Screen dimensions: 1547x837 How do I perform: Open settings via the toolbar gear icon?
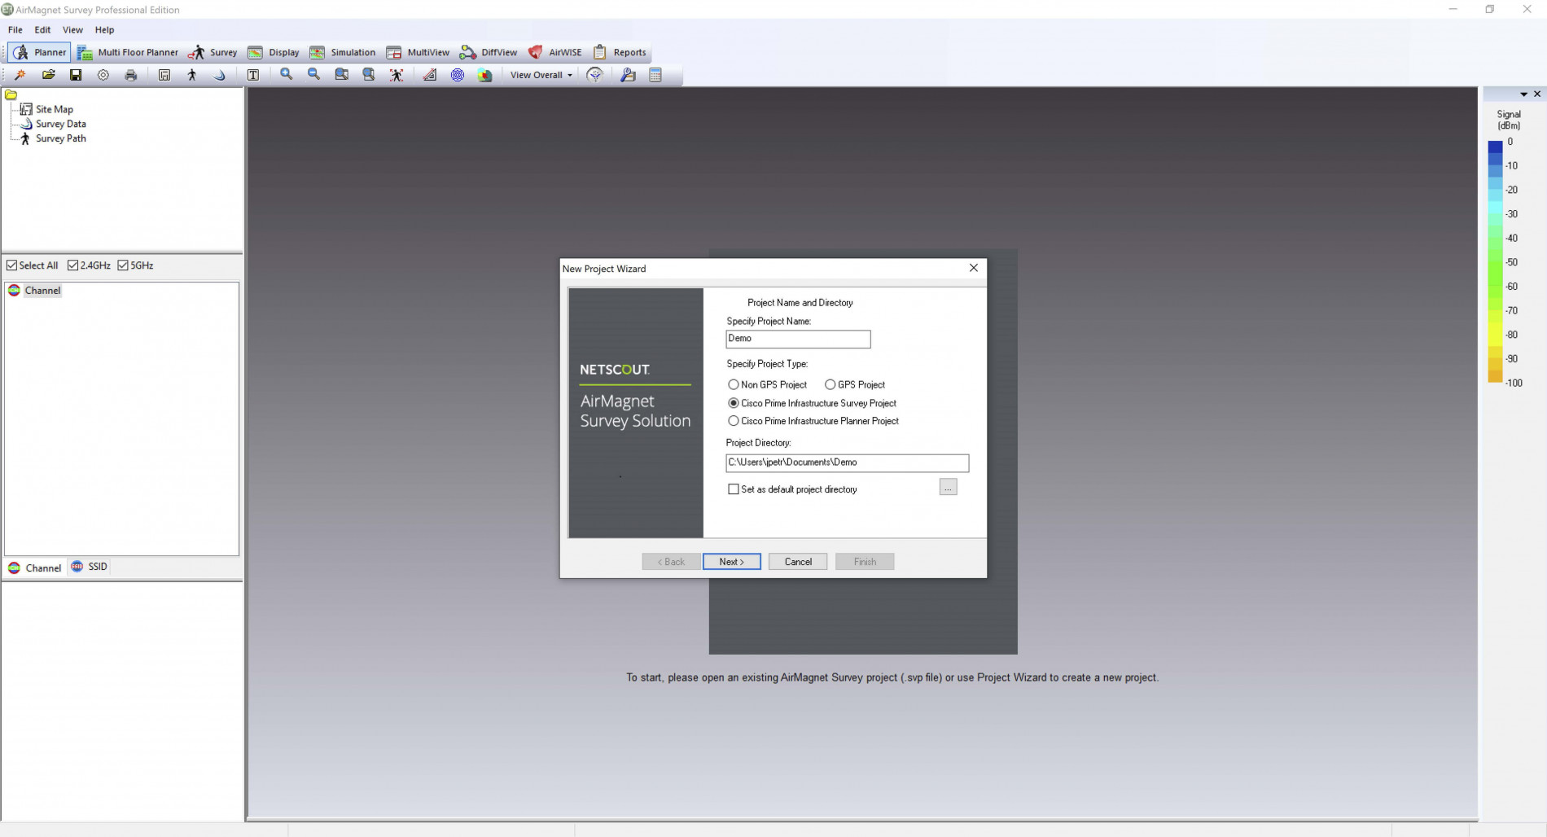103,75
